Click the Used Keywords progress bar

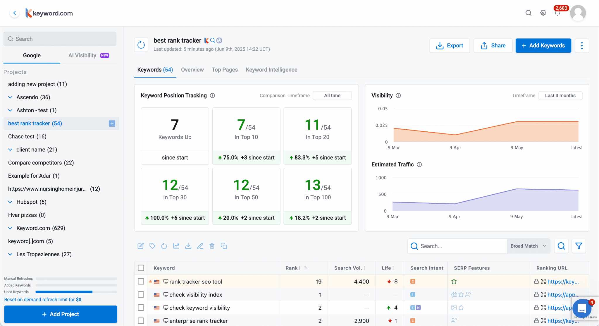76,292
